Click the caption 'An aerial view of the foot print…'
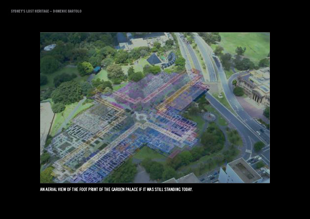This screenshot has width=310, height=219. (x=116, y=190)
